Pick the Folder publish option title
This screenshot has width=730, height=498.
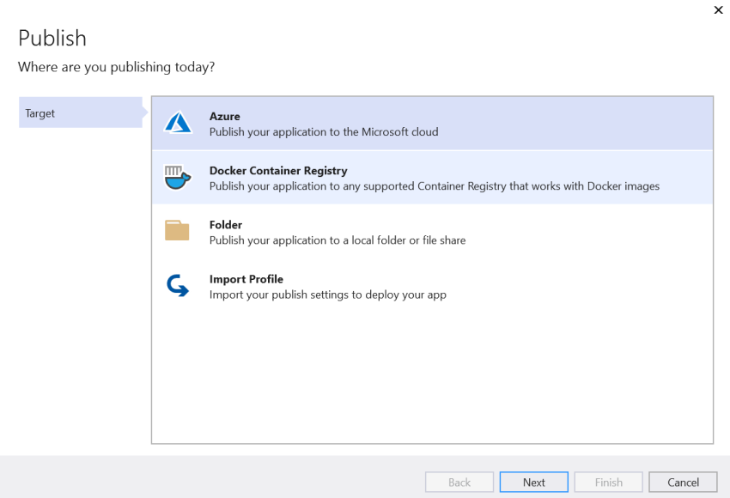(x=226, y=225)
